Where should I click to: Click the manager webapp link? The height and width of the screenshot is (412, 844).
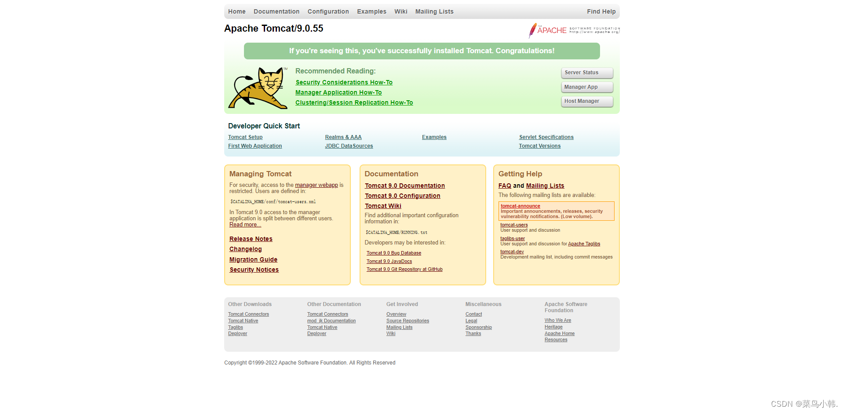316,185
